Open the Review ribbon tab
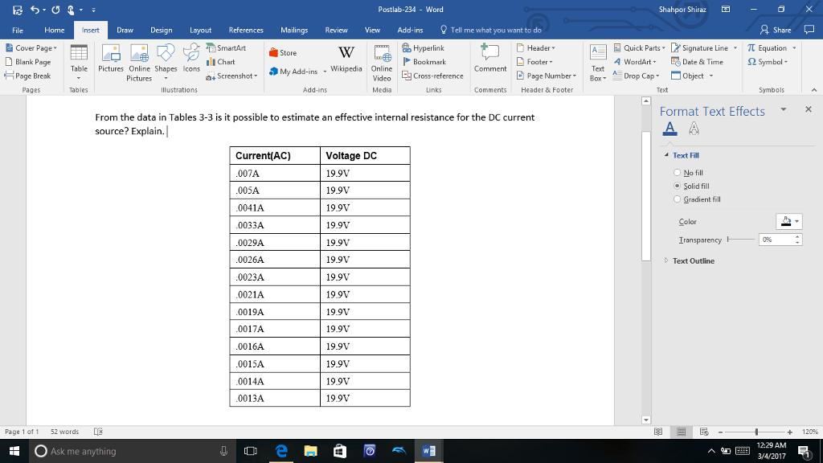This screenshot has height=463, width=823. [x=337, y=28]
